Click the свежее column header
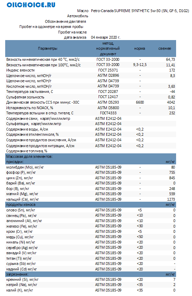The height and width of the screenshot is (296, 192). pos(165,48)
